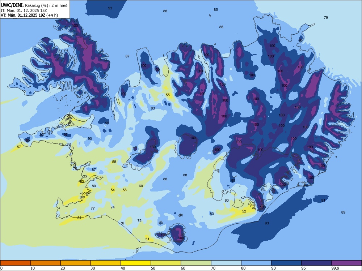Click the humidity value '79' offshore northeast
The height and width of the screenshot is (271, 362).
point(326,17)
